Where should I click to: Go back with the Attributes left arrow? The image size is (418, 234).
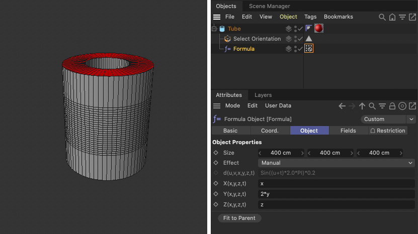click(x=342, y=106)
